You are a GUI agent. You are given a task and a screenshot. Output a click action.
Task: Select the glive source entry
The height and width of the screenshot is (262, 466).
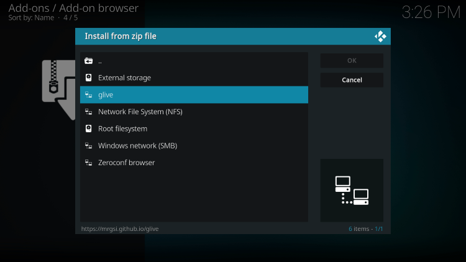[194, 95]
